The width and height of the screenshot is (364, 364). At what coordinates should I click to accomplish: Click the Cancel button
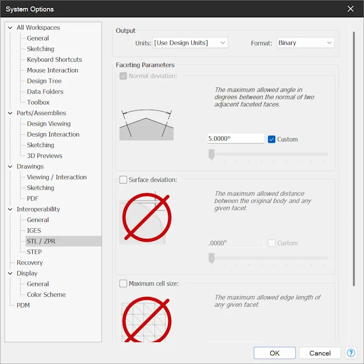320,353
